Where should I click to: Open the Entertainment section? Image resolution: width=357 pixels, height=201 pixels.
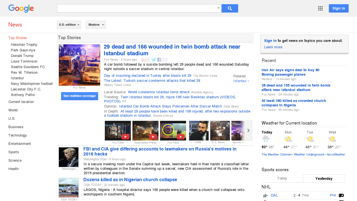(20, 144)
